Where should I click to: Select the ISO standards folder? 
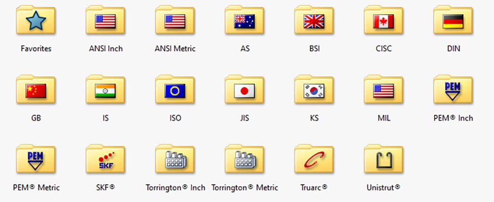tap(175, 90)
